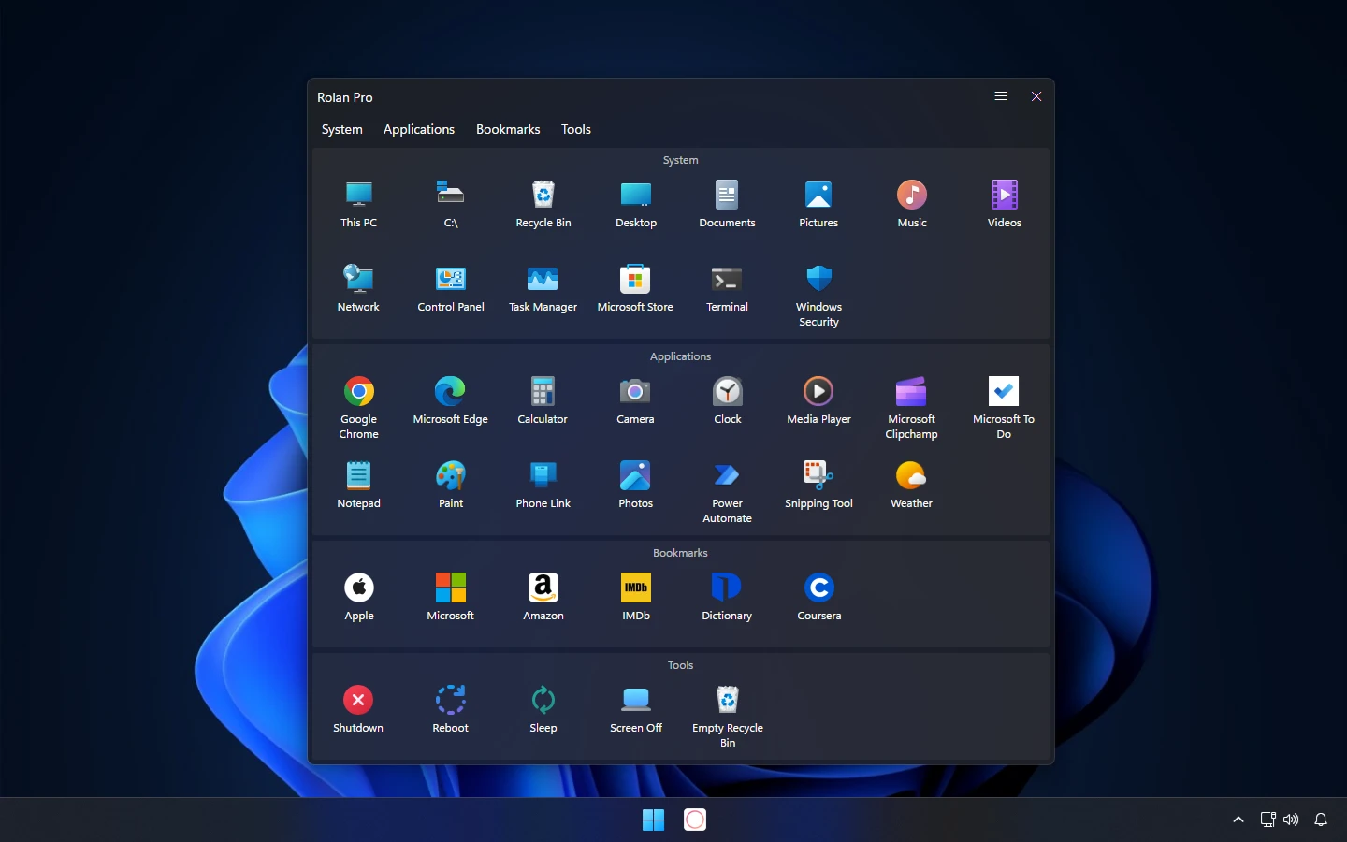Click the Windows Start button

click(x=653, y=820)
